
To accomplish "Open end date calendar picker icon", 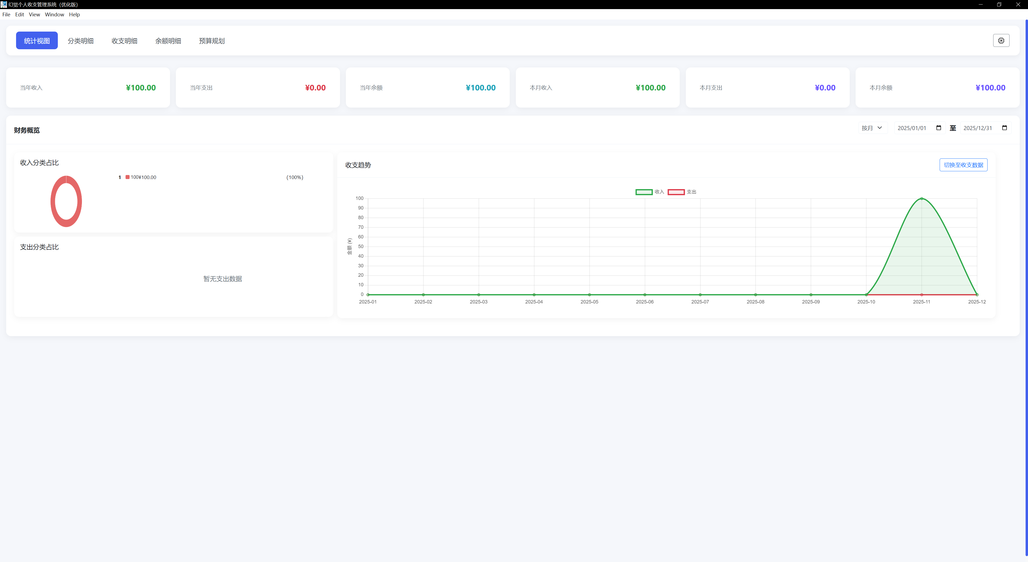I will click(x=1004, y=128).
